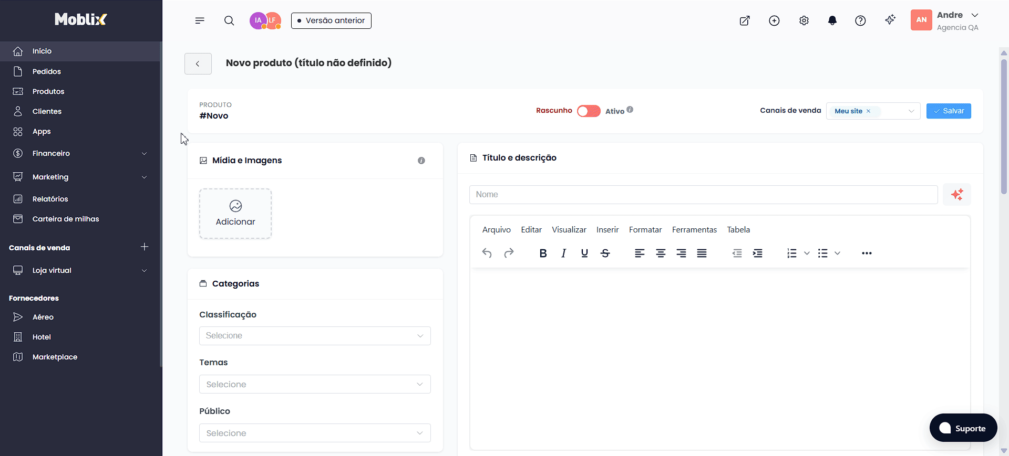Toggle italic formatting in editor

coord(563,253)
